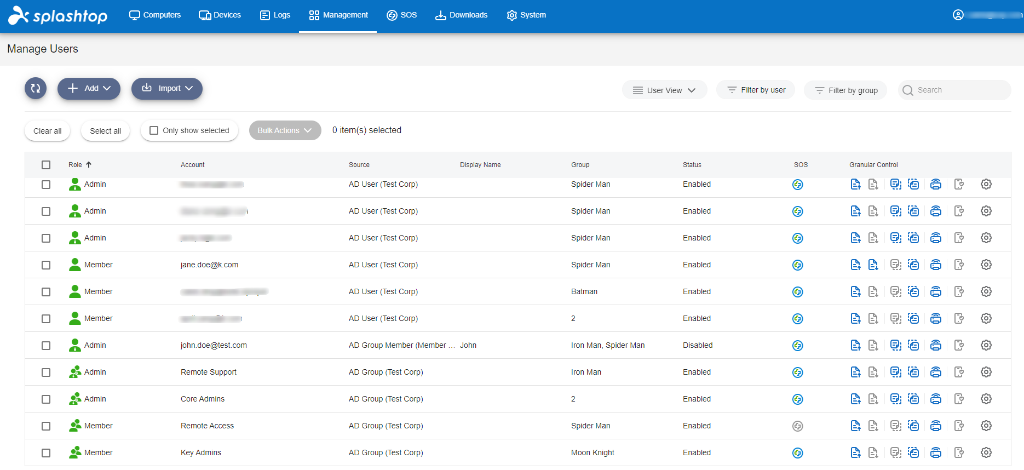This screenshot has width=1024, height=470.
Task: Tick the Remote Access row checkbox
Action: (x=46, y=426)
